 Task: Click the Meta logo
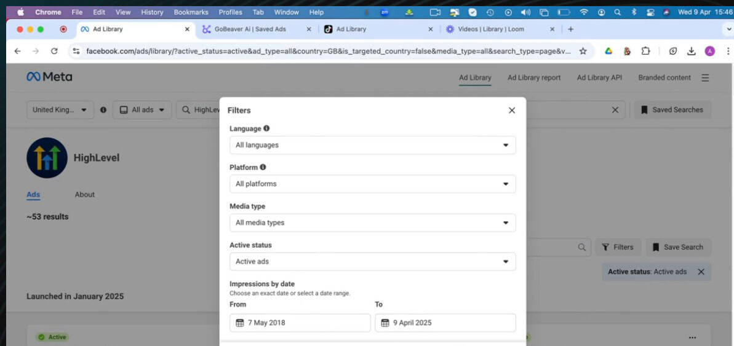[x=49, y=77]
